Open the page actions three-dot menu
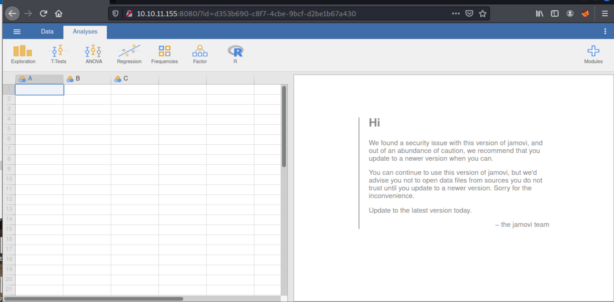 pos(456,14)
